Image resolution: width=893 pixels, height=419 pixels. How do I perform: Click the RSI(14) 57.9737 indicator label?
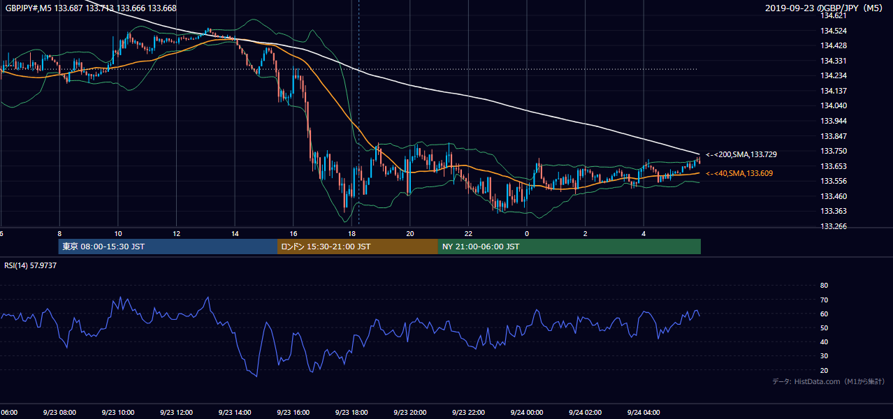click(31, 265)
